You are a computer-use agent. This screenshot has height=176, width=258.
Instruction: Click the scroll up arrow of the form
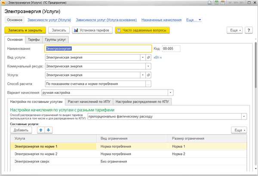[255, 39]
